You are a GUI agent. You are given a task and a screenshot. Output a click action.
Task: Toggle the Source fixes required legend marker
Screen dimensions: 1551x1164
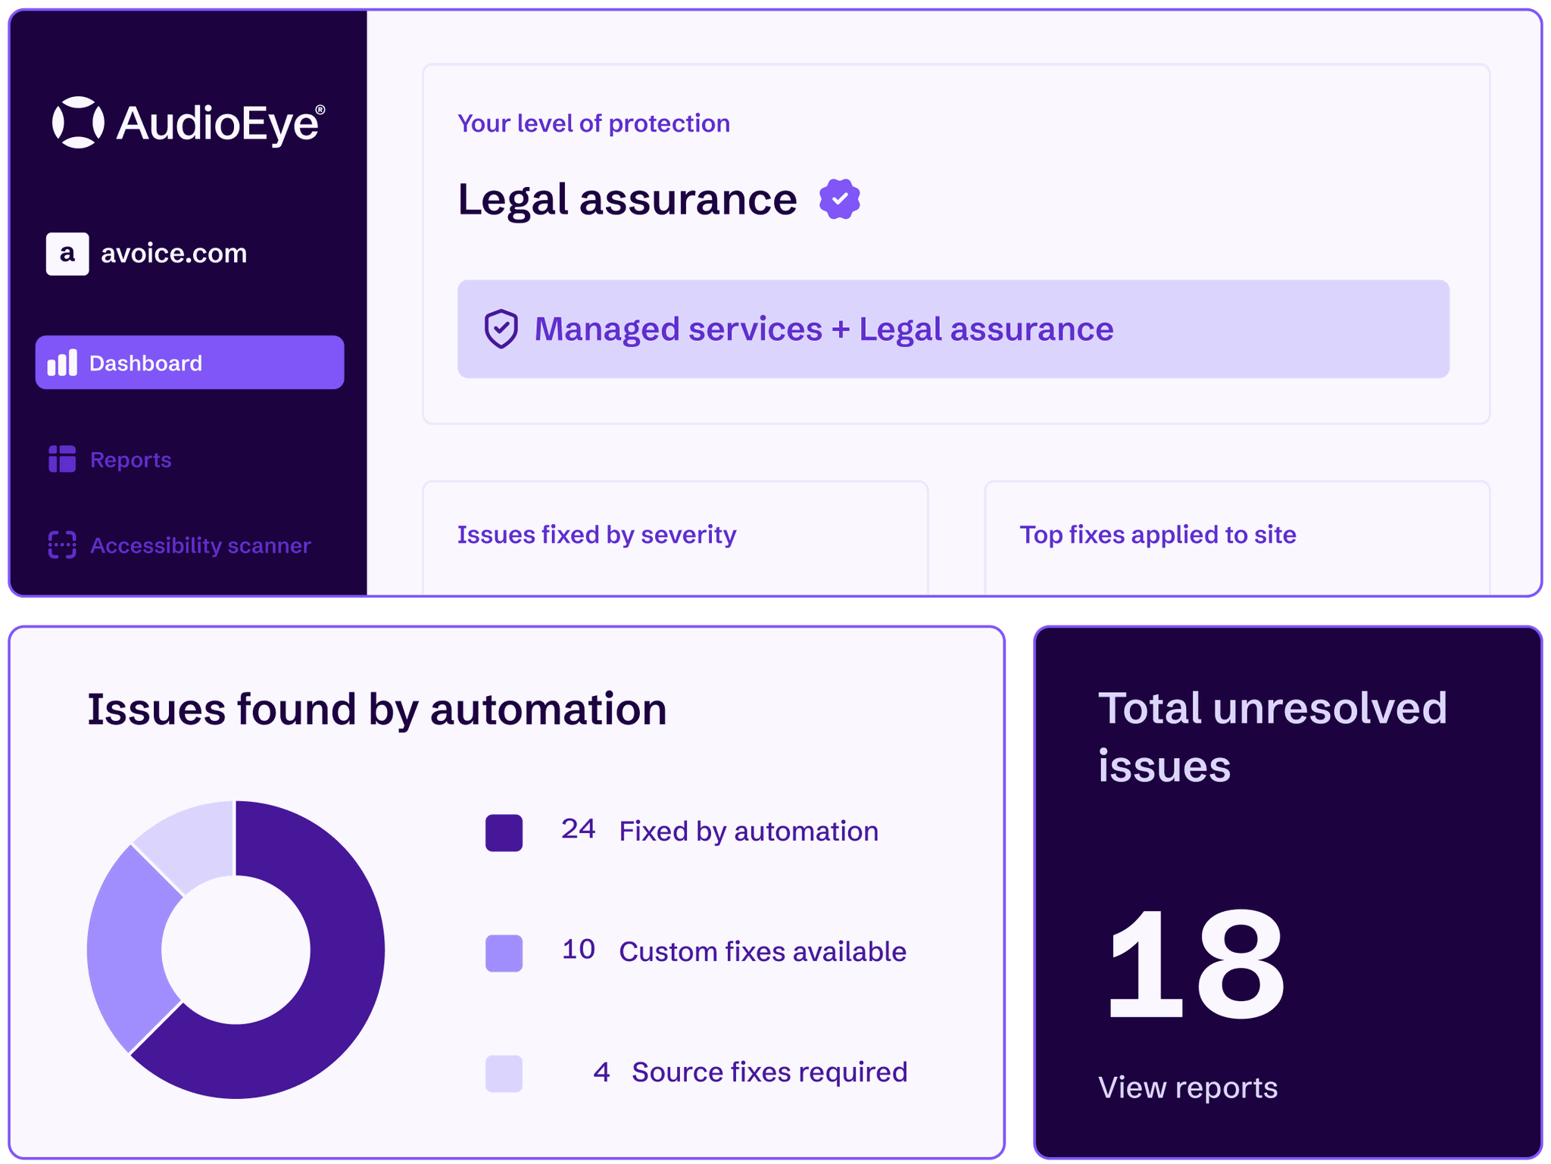coord(504,1072)
